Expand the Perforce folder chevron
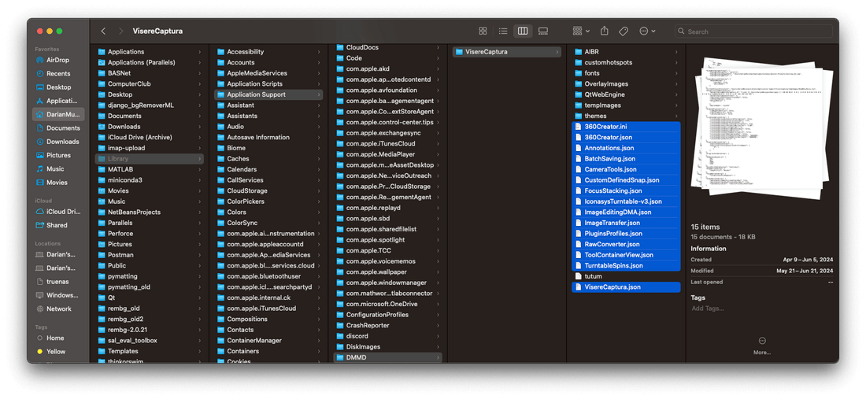The height and width of the screenshot is (399, 866). pyautogui.click(x=199, y=234)
